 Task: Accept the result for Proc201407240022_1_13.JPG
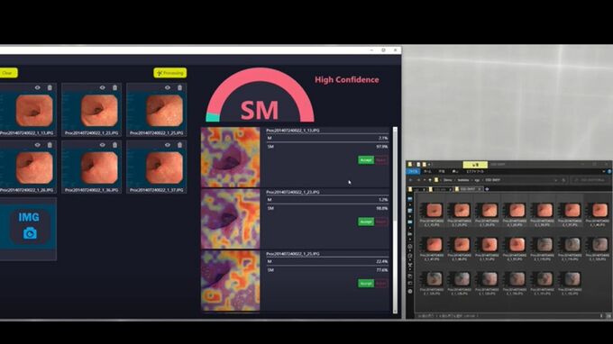[366, 160]
